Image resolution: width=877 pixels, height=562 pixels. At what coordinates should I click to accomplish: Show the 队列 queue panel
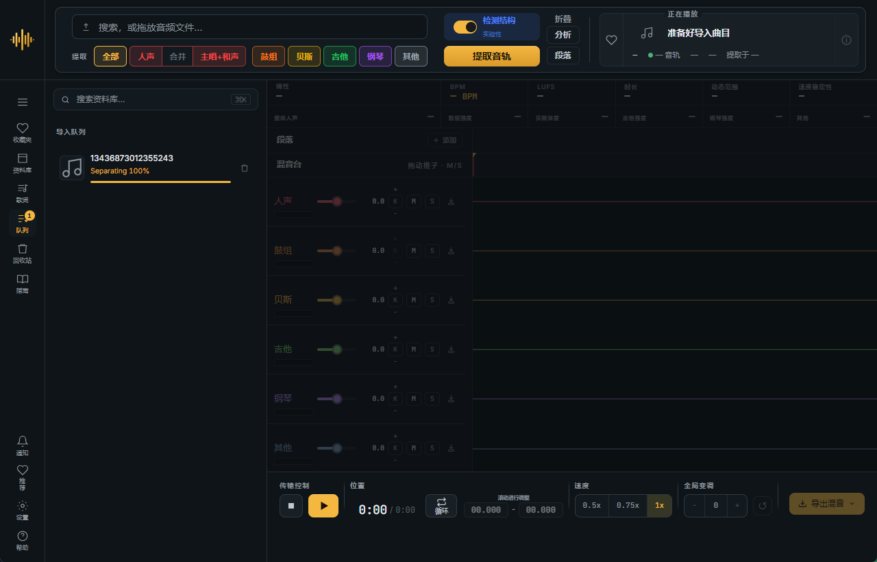pos(23,223)
